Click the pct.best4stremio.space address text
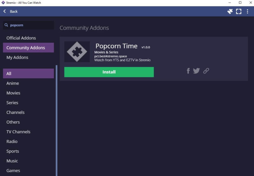Viewport: 254px width, 176px height. click(110, 56)
